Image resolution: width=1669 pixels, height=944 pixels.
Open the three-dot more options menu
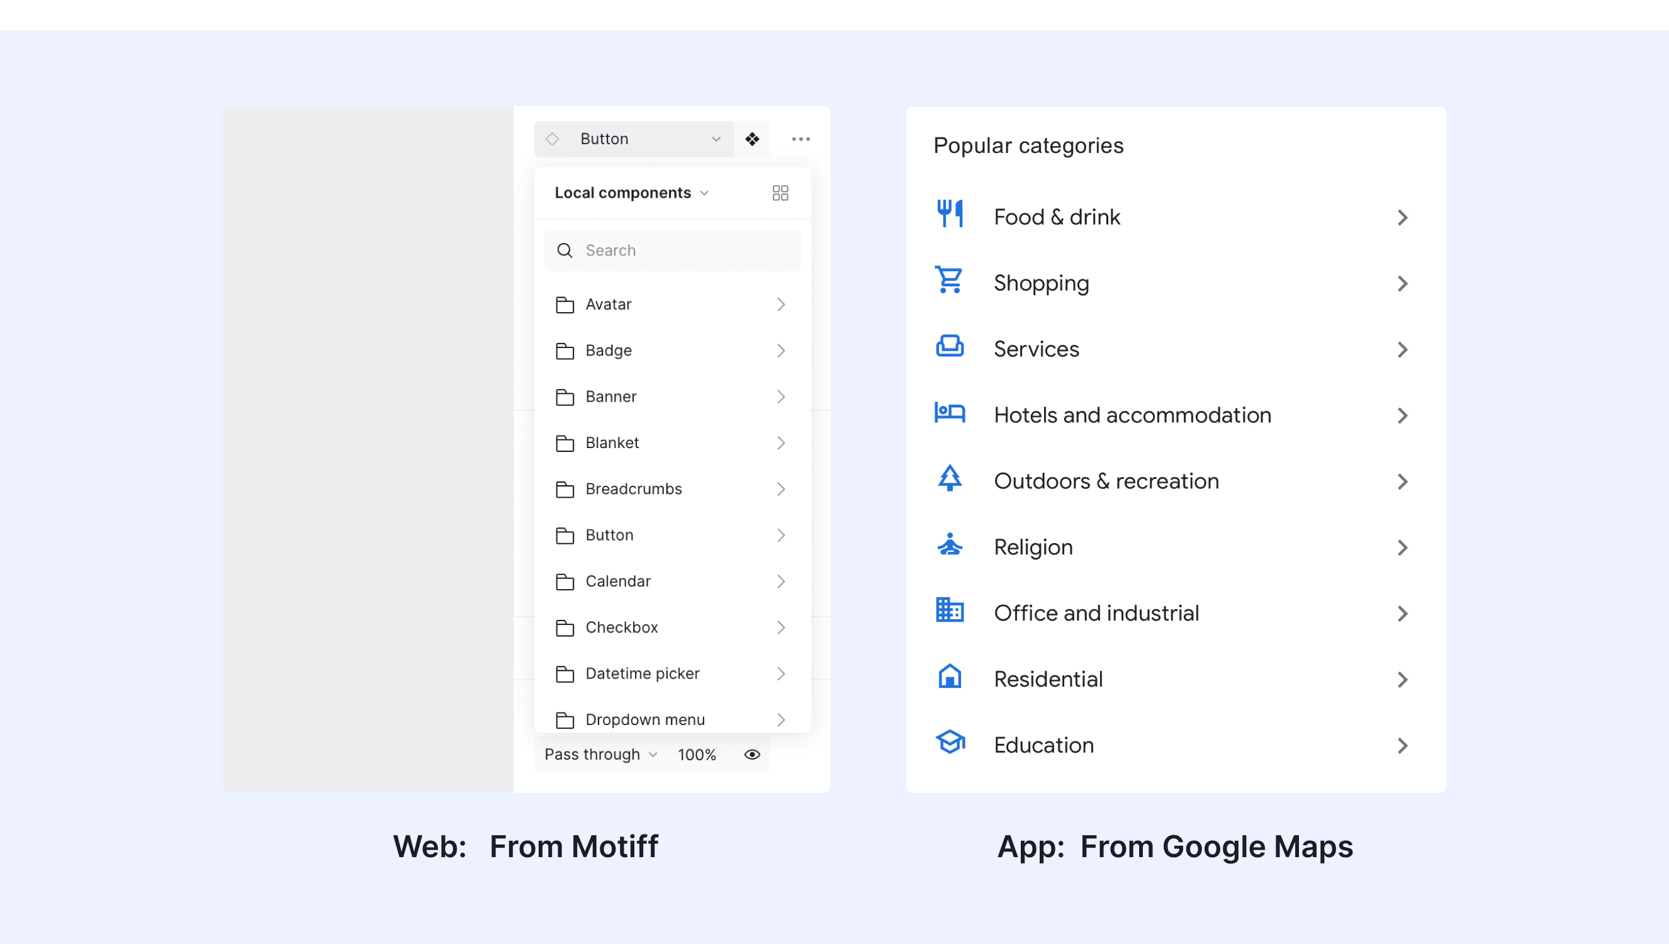(x=801, y=138)
